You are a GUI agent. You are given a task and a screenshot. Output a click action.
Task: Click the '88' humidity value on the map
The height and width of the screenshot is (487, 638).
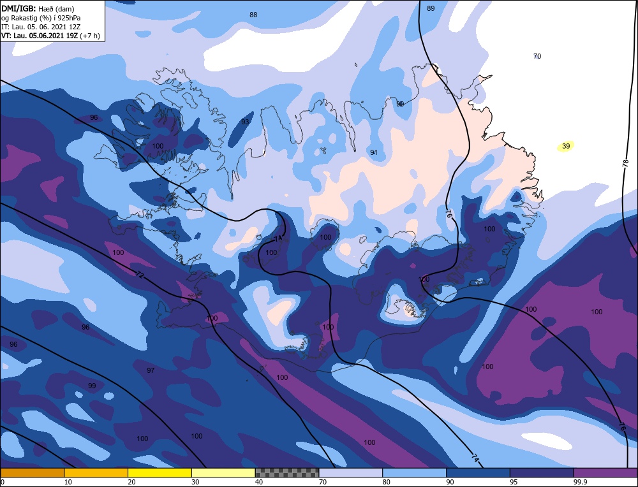coord(253,15)
